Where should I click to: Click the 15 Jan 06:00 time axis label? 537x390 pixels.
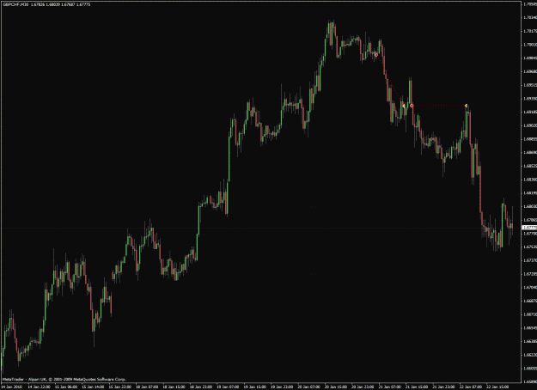click(66, 387)
